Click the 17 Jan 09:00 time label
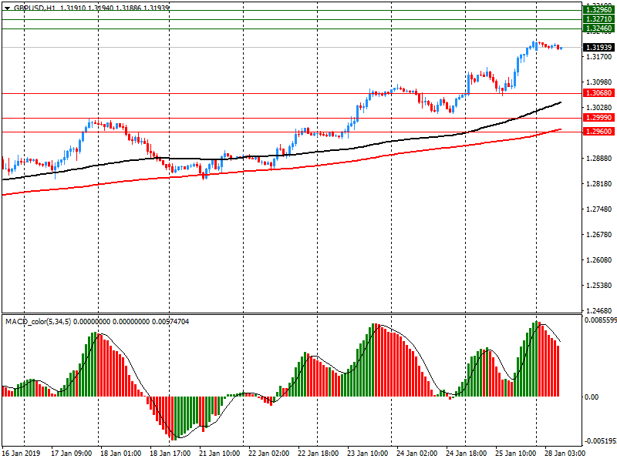The image size is (617, 462). click(x=71, y=453)
